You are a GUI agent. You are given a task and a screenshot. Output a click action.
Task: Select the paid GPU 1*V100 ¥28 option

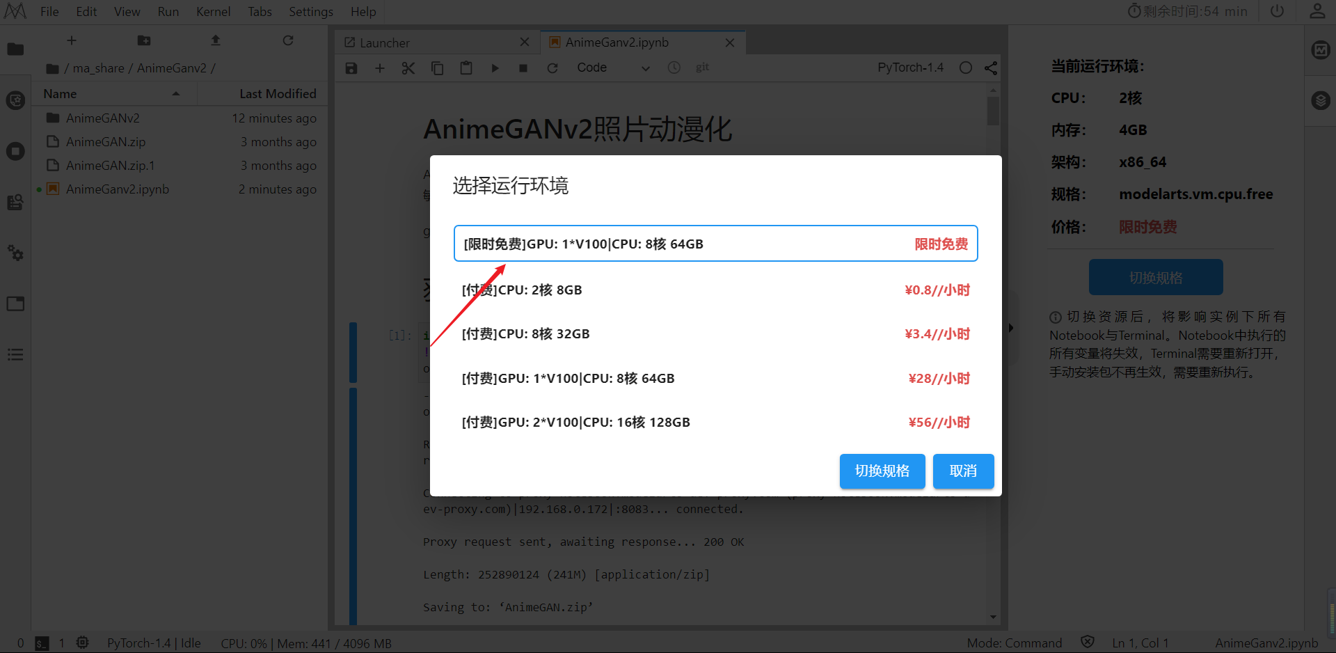pyautogui.click(x=715, y=378)
